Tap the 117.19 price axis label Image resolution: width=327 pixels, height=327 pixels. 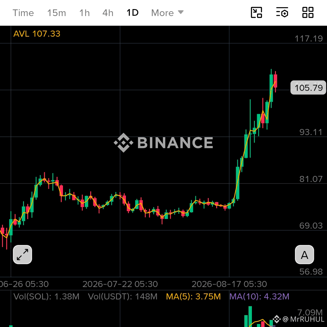[x=309, y=38]
